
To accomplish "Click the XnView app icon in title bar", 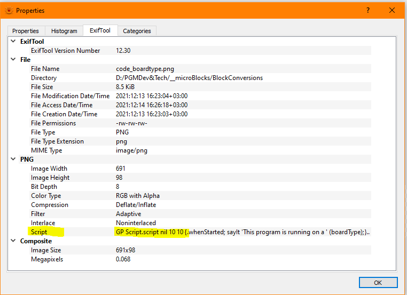I will point(9,10).
